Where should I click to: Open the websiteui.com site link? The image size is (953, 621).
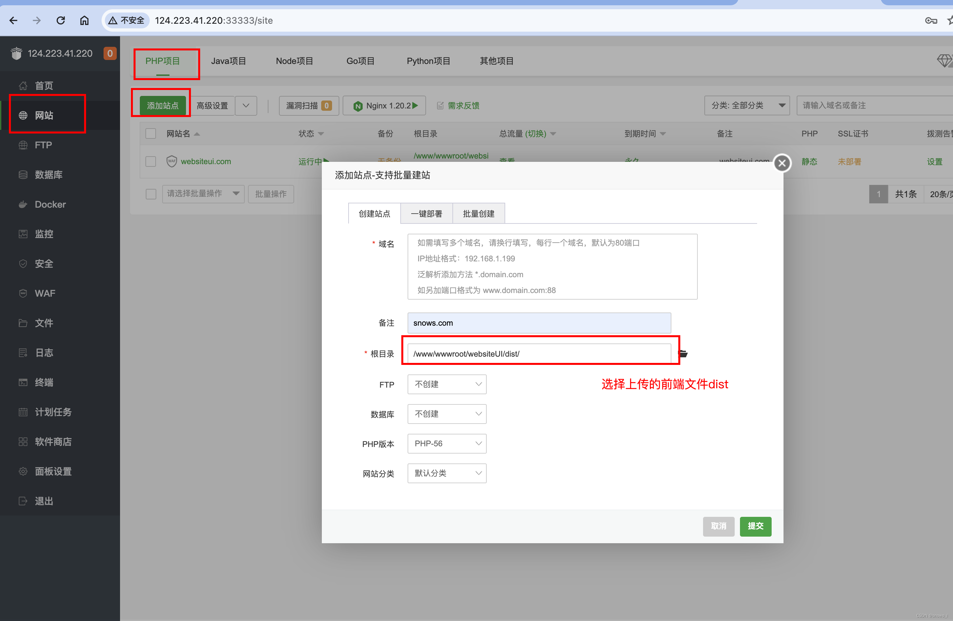pyautogui.click(x=206, y=161)
